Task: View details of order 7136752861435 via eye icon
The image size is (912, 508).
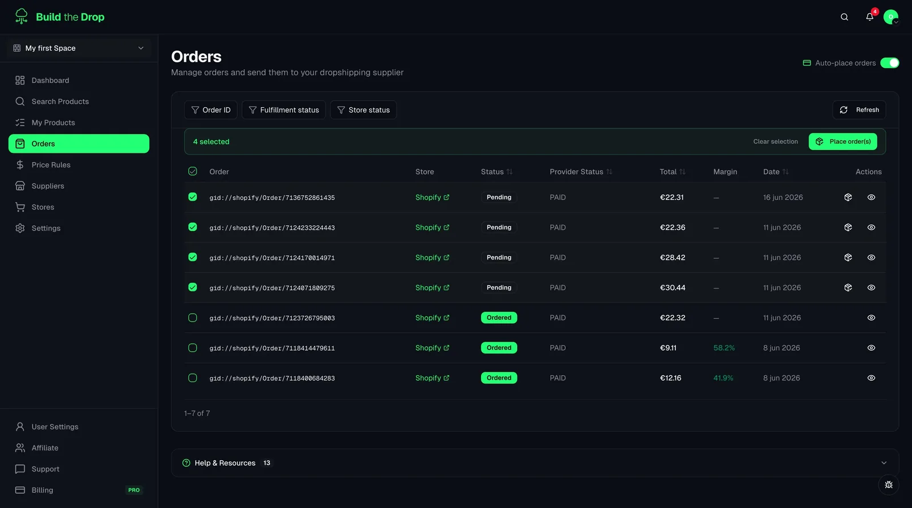Action: [871, 197]
